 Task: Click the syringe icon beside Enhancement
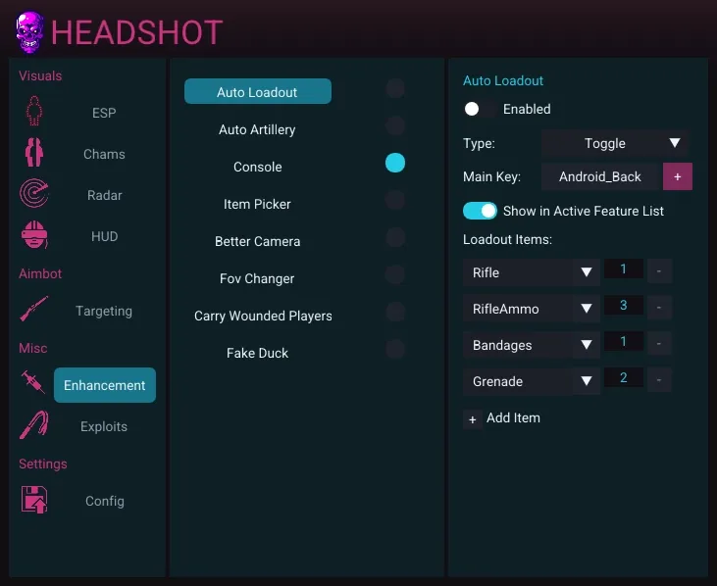[33, 384]
